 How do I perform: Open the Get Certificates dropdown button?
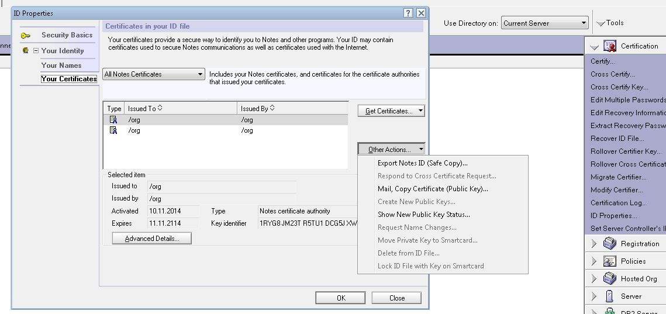(x=391, y=111)
